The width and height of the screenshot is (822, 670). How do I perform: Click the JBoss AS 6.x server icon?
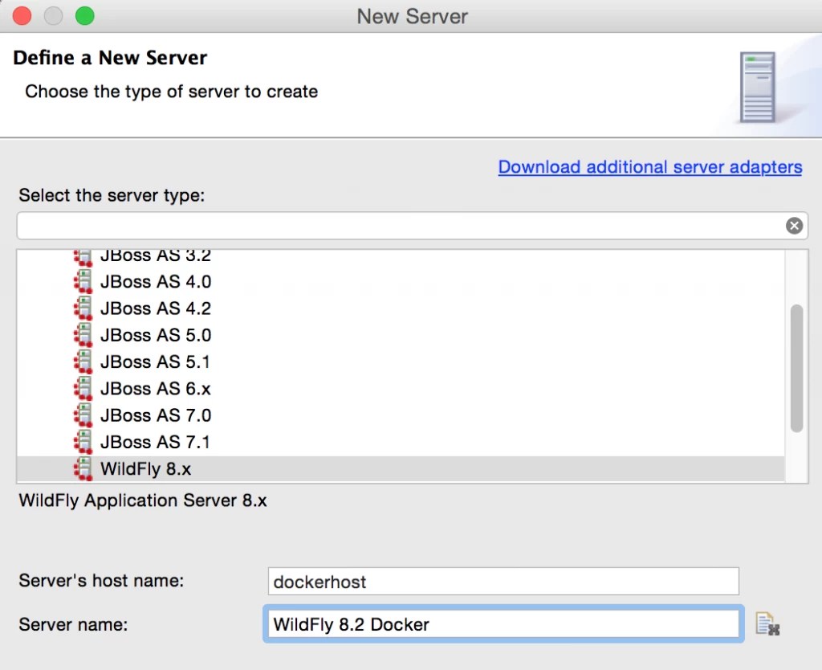pyautogui.click(x=84, y=388)
